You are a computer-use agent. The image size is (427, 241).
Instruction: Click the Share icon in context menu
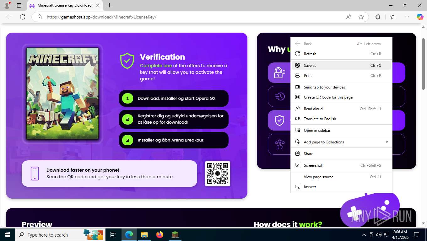pos(298,154)
